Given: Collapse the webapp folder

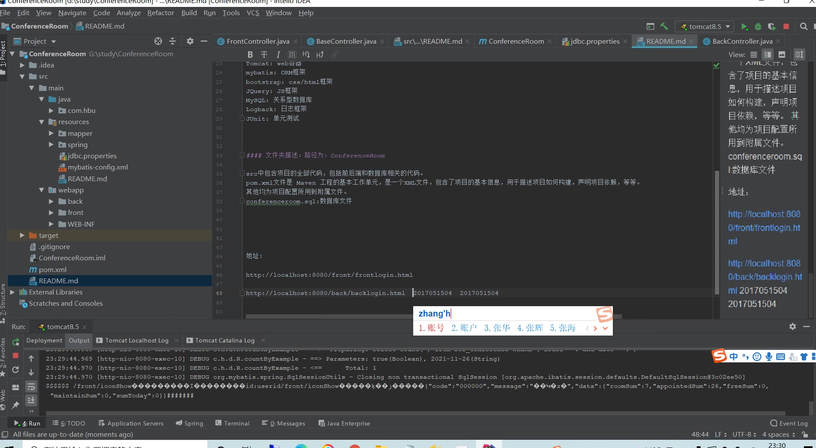Looking at the screenshot, I should [x=41, y=190].
